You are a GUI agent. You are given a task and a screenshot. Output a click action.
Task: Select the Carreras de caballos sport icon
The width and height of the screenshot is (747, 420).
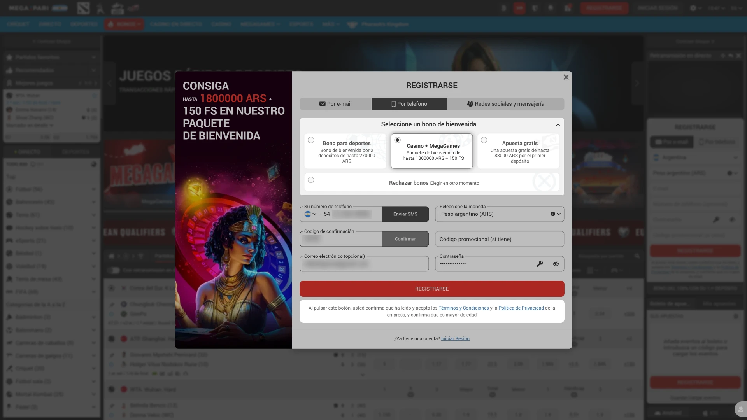(x=10, y=343)
